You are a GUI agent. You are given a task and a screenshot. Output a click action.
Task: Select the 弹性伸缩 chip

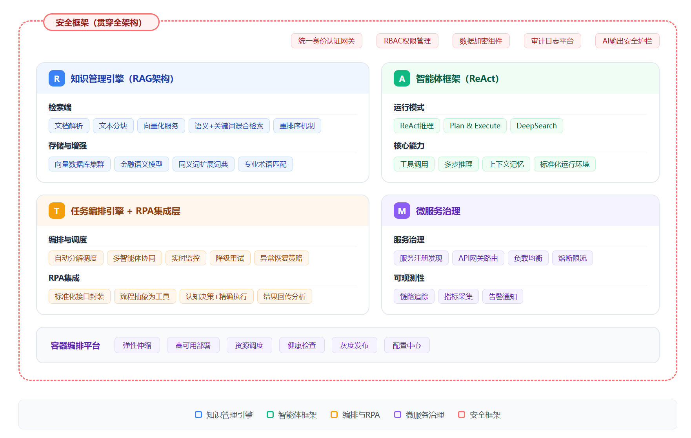(137, 345)
